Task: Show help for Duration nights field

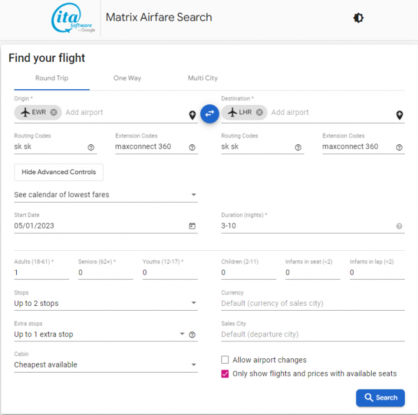Action: (x=399, y=226)
